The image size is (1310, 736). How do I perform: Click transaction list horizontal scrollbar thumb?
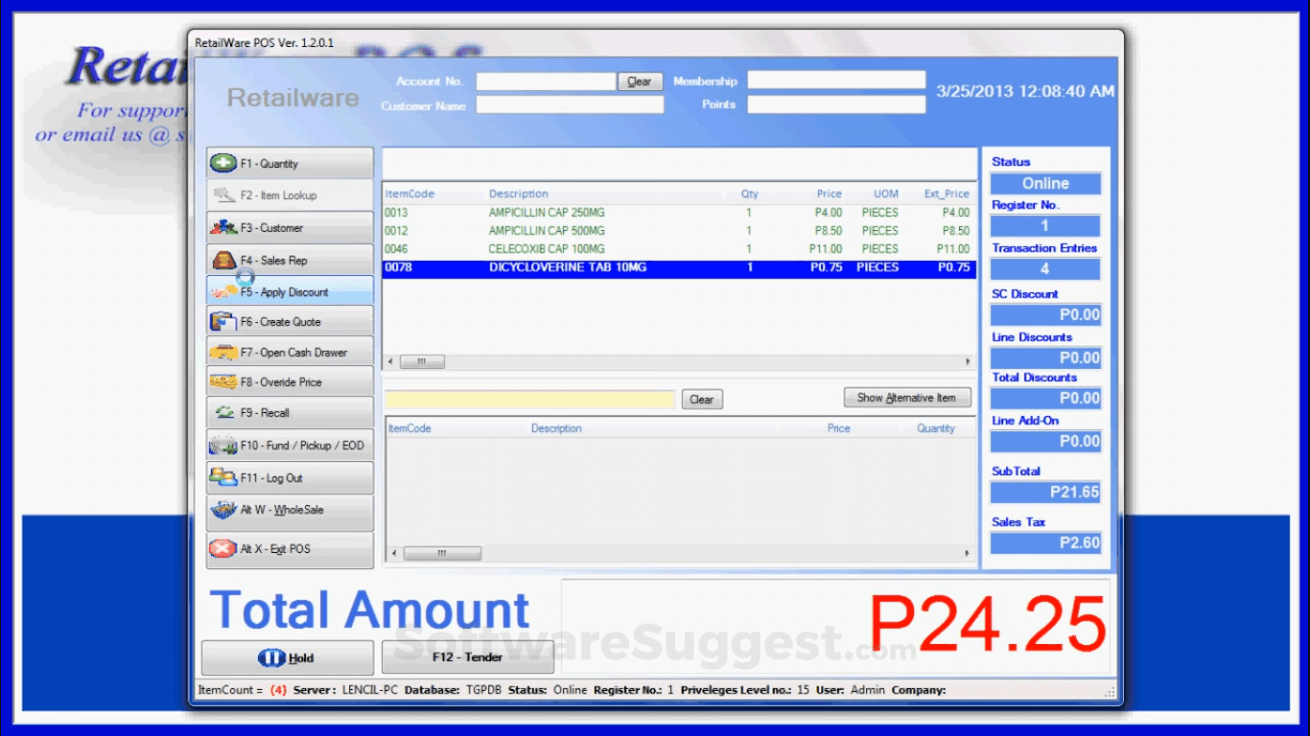tap(422, 362)
